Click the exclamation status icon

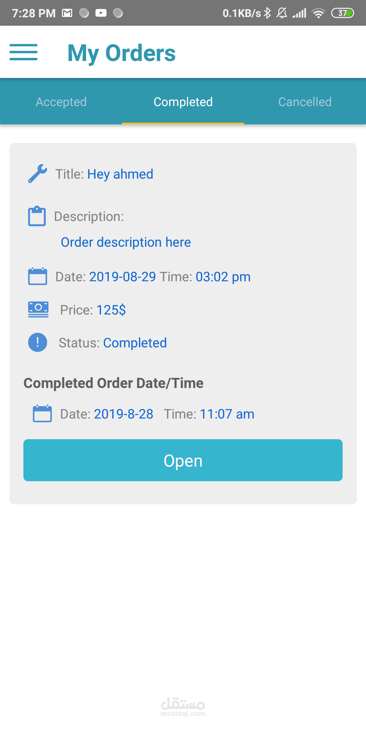pos(38,342)
